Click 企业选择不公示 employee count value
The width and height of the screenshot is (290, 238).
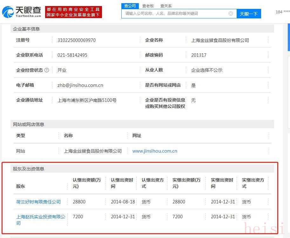(x=207, y=70)
